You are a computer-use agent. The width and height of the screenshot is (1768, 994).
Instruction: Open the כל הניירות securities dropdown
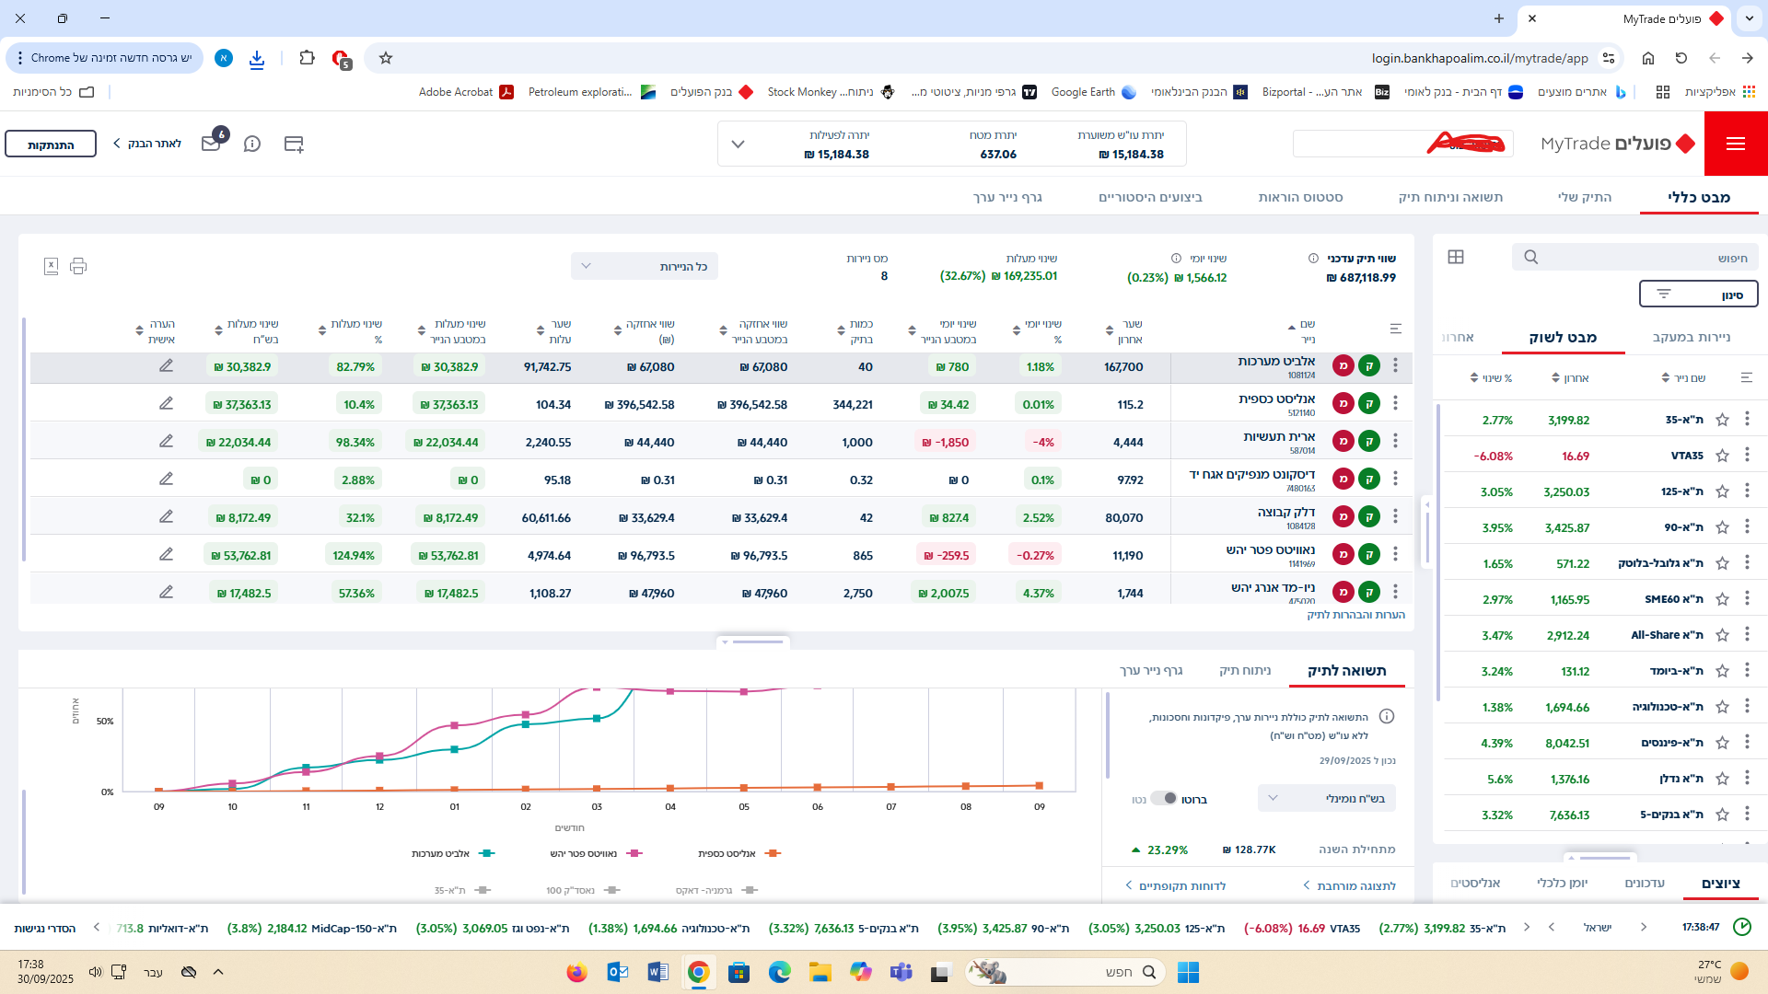644,266
